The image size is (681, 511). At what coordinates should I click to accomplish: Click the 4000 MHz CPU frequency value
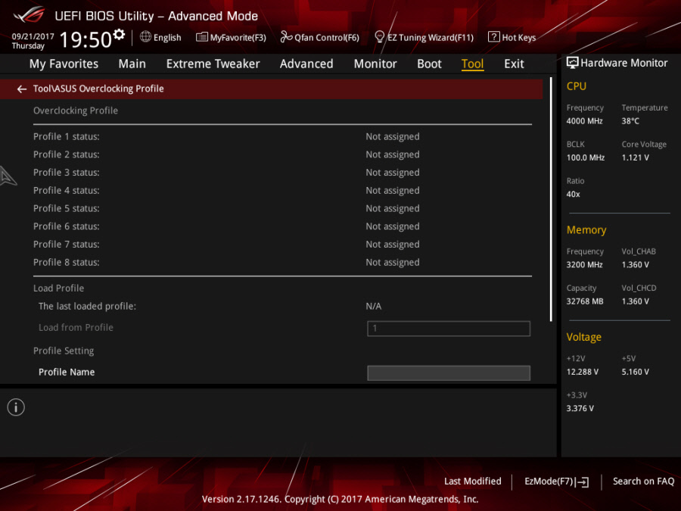pos(585,121)
